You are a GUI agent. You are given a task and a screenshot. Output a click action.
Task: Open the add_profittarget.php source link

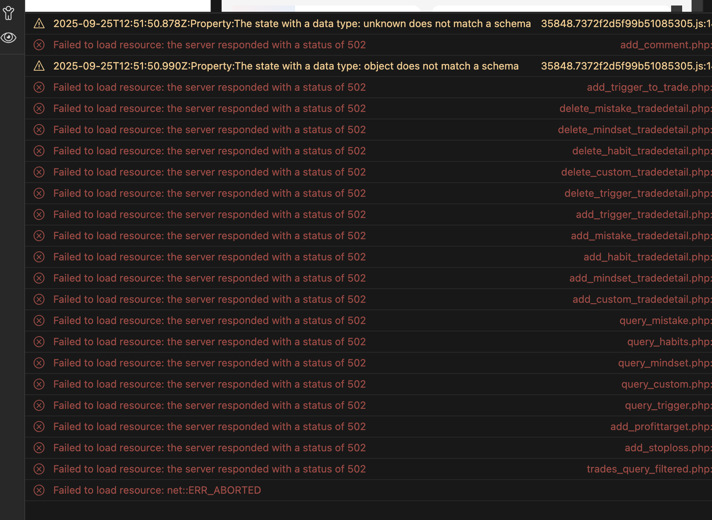coord(660,427)
